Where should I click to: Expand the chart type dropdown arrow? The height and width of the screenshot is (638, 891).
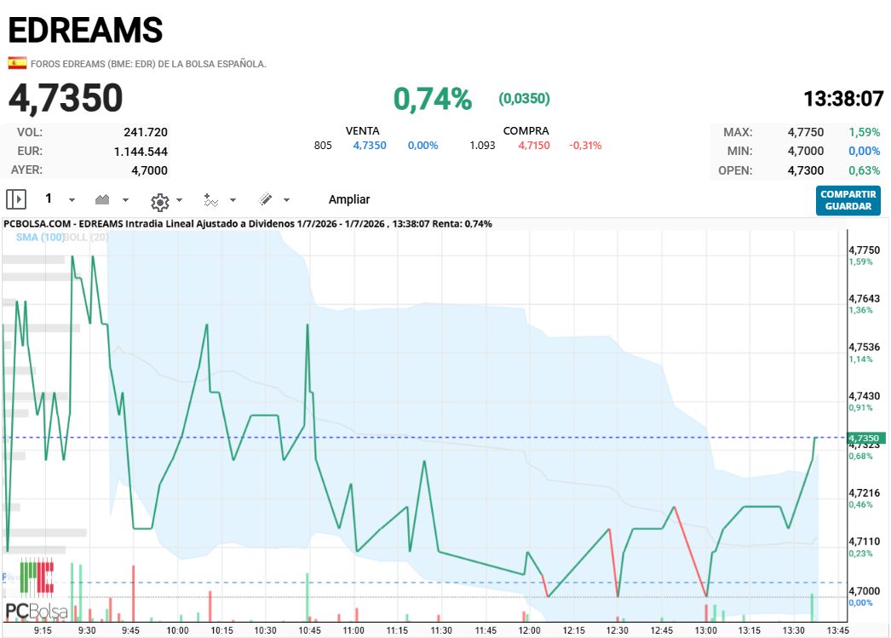125,200
